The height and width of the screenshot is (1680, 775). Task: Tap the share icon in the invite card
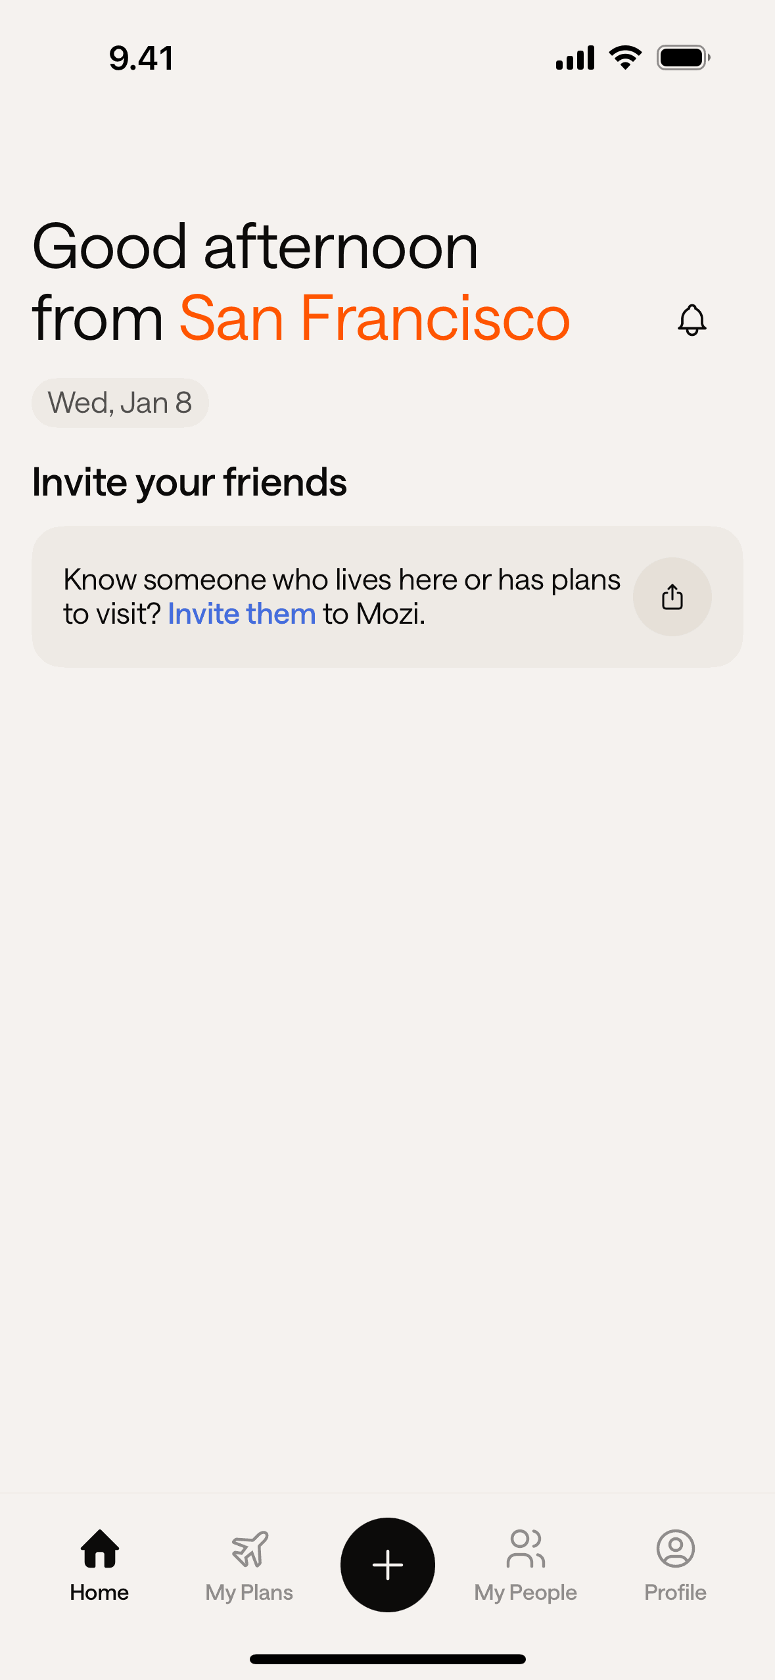pyautogui.click(x=672, y=597)
